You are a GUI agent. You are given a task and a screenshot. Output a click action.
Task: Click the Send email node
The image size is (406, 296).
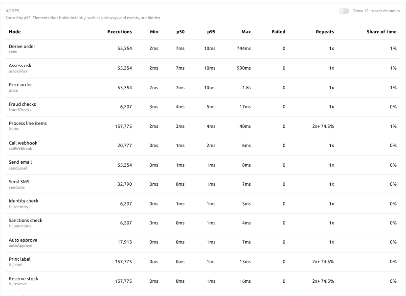point(20,162)
